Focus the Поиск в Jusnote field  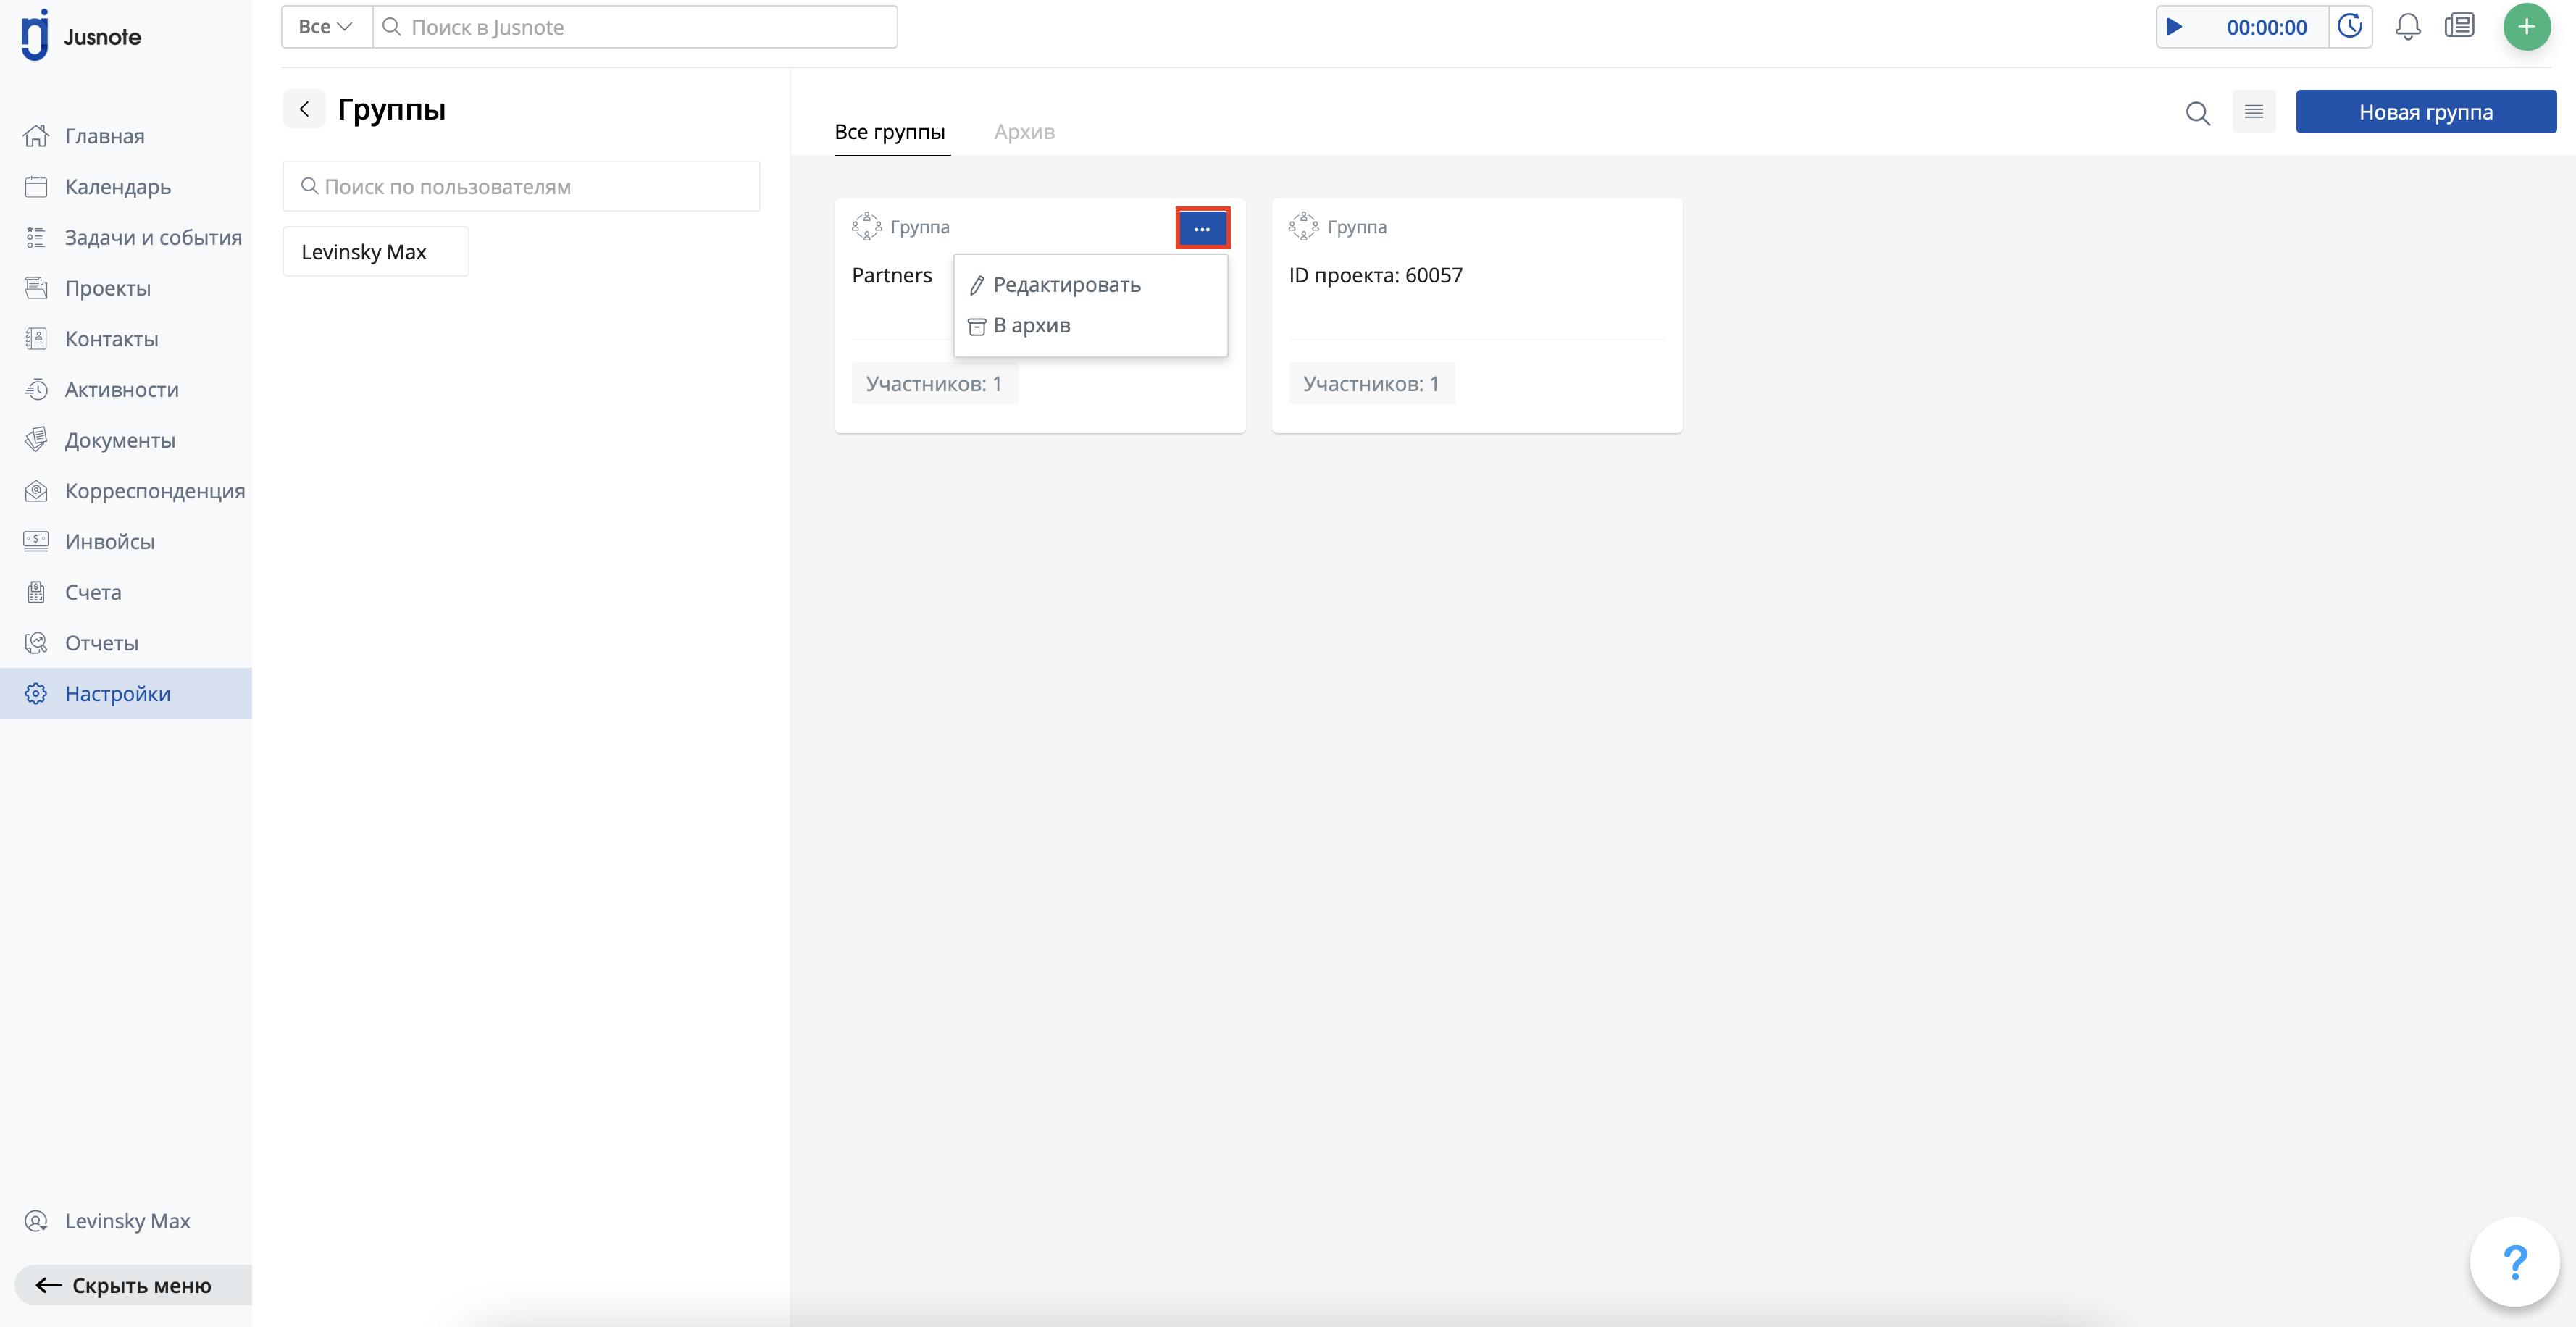tap(635, 27)
